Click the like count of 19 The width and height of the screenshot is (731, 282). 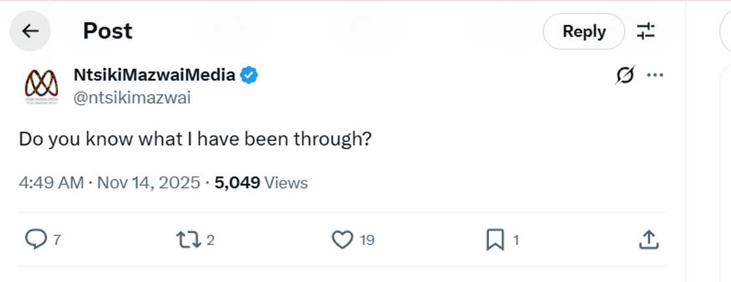tap(367, 240)
